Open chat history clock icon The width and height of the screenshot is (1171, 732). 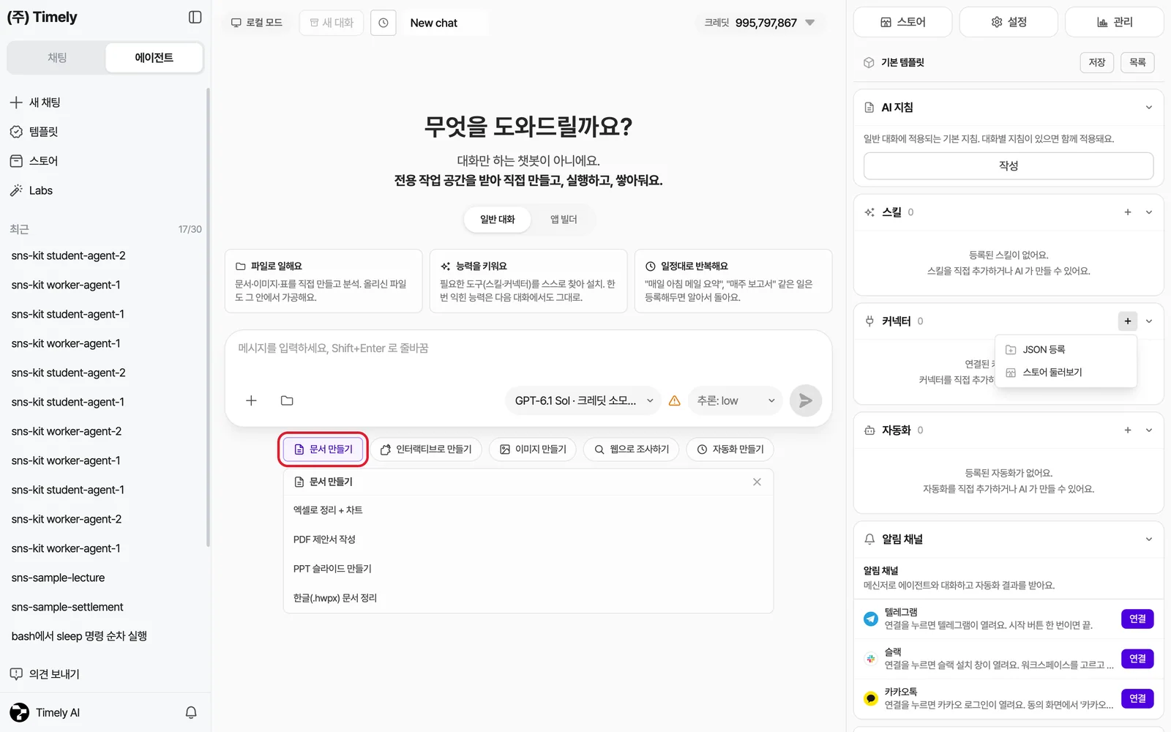[x=384, y=23]
